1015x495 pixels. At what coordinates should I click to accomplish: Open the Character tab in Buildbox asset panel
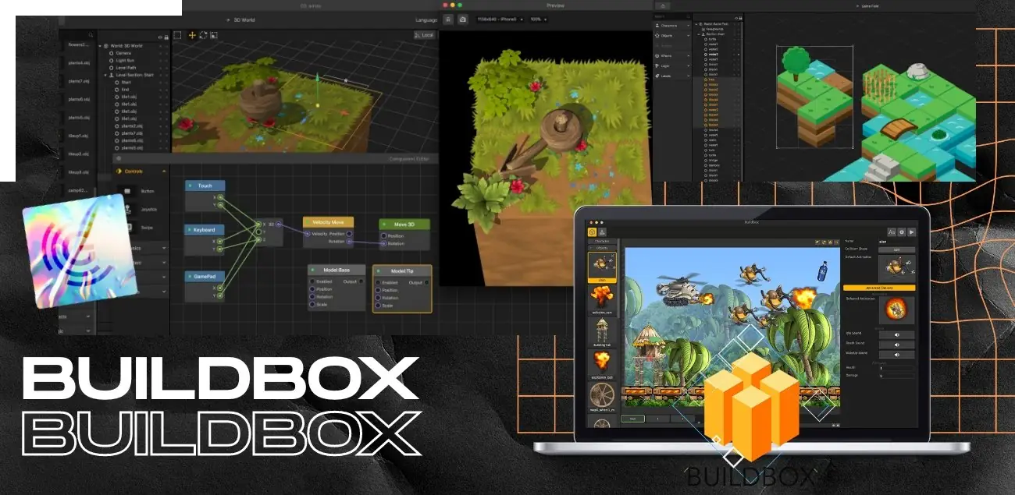tap(602, 241)
